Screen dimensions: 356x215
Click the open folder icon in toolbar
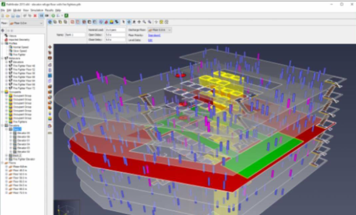point(7,16)
